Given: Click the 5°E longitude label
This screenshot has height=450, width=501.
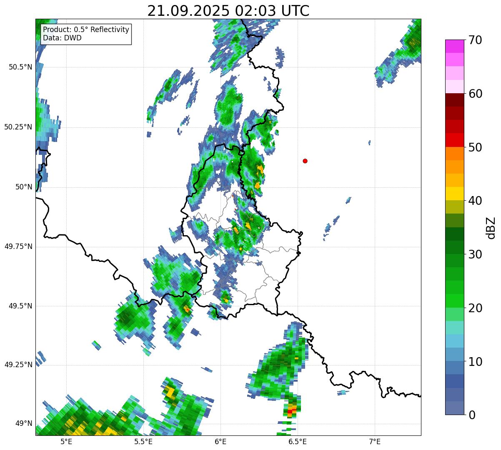Looking at the screenshot, I should 66,441.
